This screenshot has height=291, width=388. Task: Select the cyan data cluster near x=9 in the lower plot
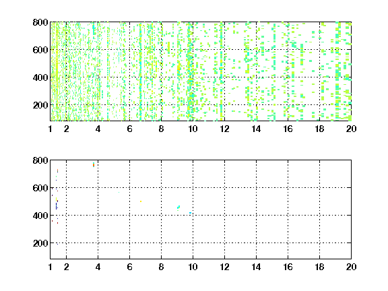pyautogui.click(x=179, y=207)
